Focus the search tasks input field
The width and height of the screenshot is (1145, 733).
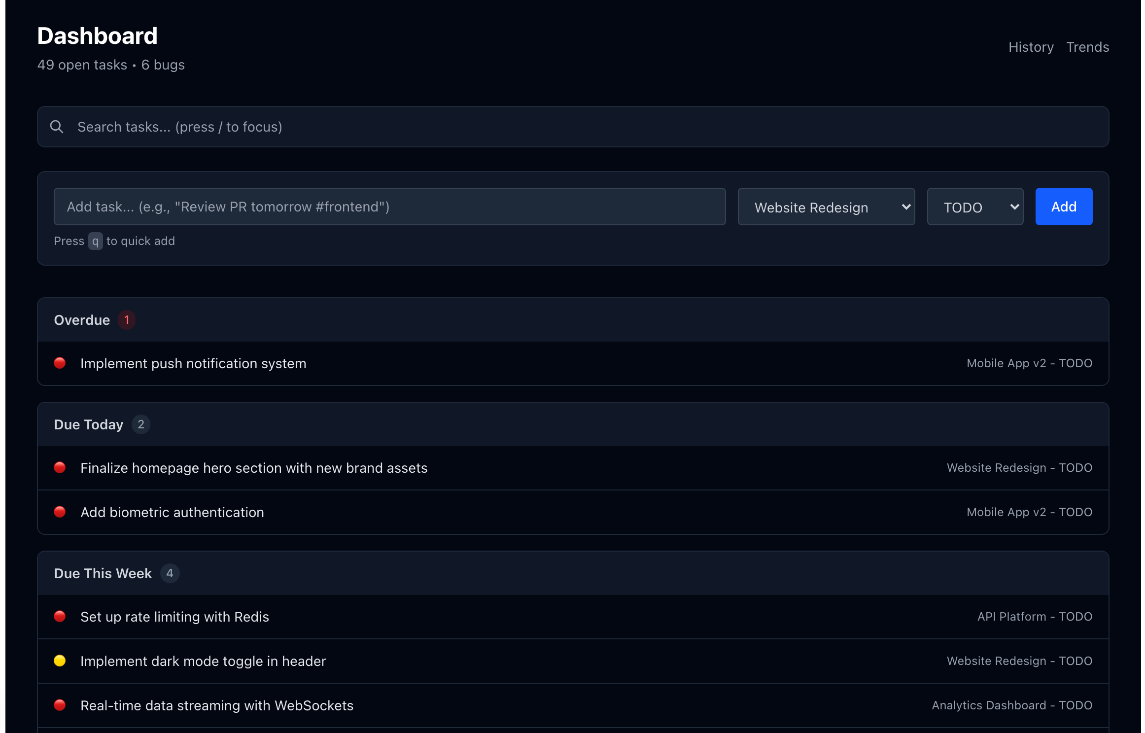point(345,127)
